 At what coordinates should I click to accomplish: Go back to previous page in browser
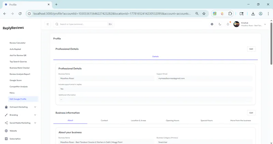[5, 14]
